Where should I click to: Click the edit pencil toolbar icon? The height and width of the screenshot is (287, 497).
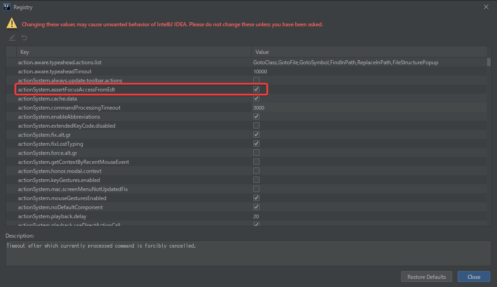tap(12, 38)
